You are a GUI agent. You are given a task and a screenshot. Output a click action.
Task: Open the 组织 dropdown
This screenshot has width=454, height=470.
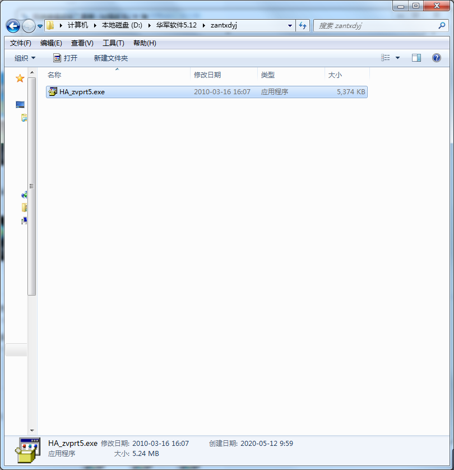coord(25,58)
